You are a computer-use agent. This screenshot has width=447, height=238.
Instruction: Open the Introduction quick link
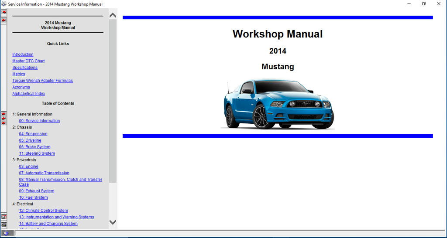(23, 54)
